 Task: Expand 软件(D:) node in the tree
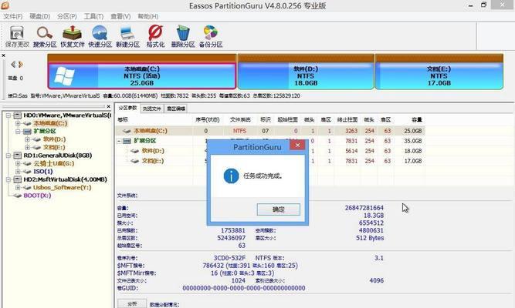click(27, 139)
